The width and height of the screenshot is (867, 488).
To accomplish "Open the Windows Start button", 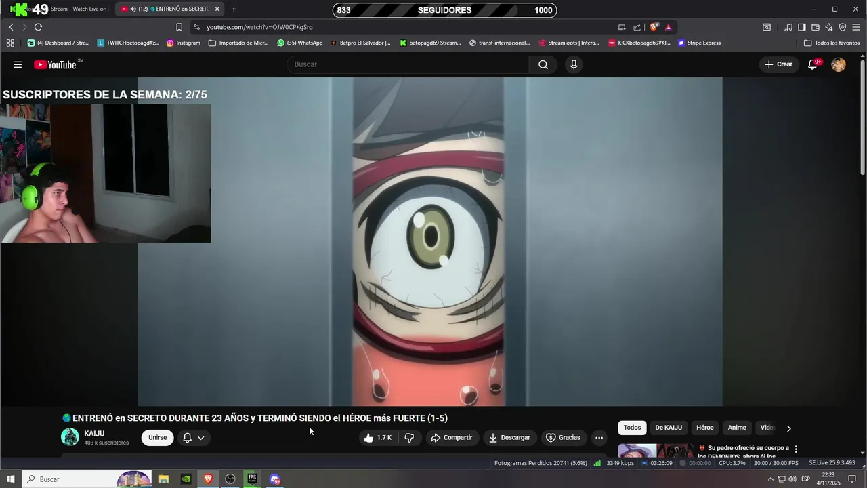I will coord(11,479).
